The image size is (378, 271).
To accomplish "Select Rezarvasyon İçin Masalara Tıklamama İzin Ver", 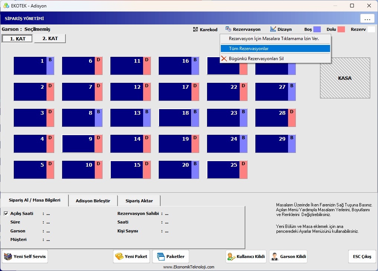I will [275, 39].
